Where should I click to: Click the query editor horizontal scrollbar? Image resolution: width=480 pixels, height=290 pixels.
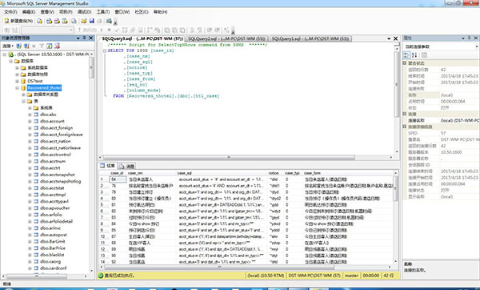[229, 157]
